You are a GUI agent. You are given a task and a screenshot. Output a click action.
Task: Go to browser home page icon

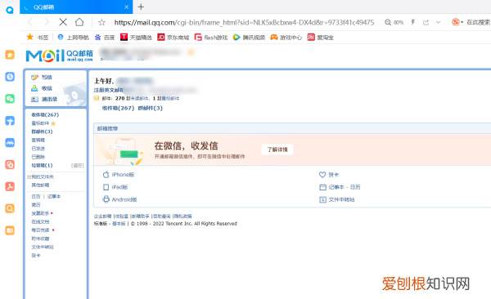pyautogui.click(x=79, y=22)
